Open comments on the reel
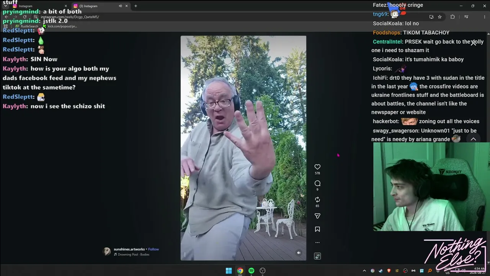 point(317,183)
